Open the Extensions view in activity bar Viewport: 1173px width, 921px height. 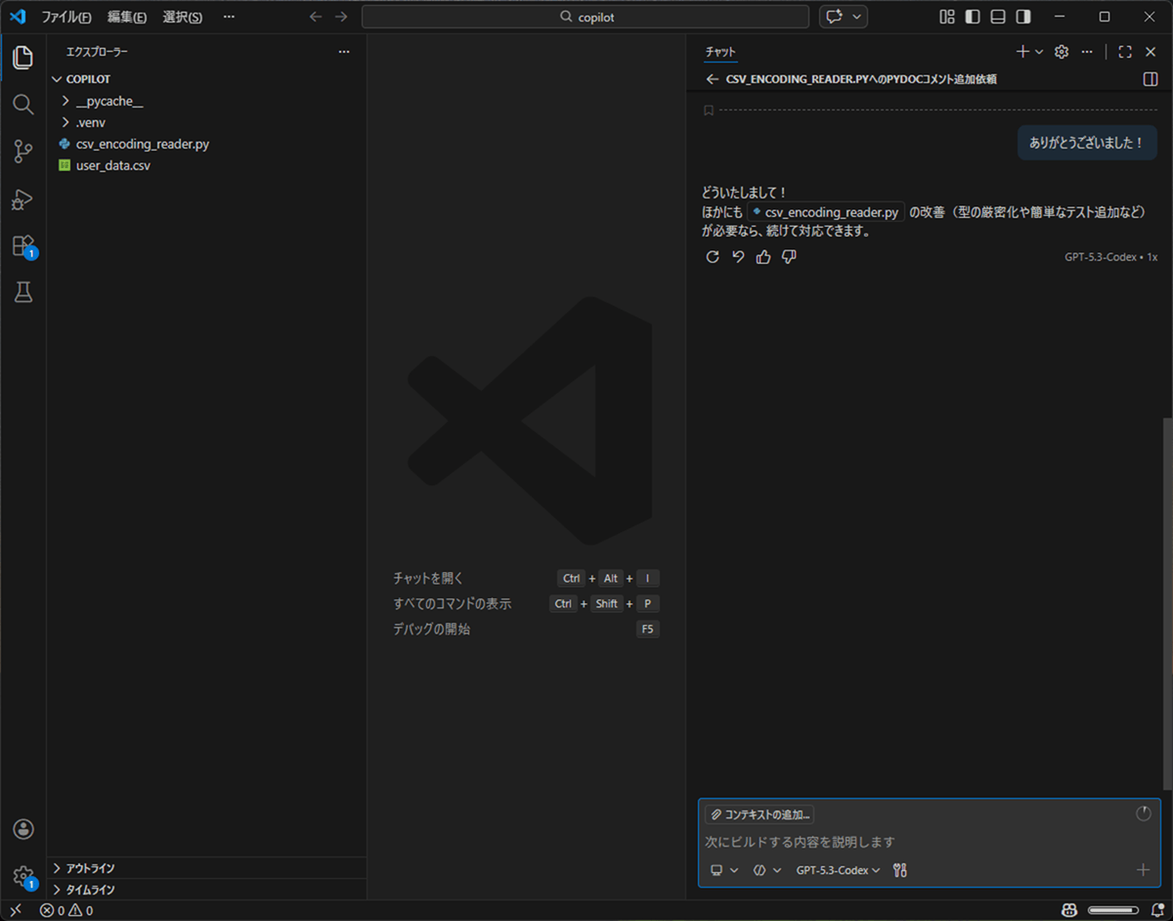point(23,245)
